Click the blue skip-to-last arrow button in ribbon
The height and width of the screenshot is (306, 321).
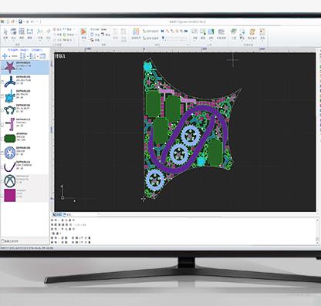pyautogui.click(x=186, y=31)
